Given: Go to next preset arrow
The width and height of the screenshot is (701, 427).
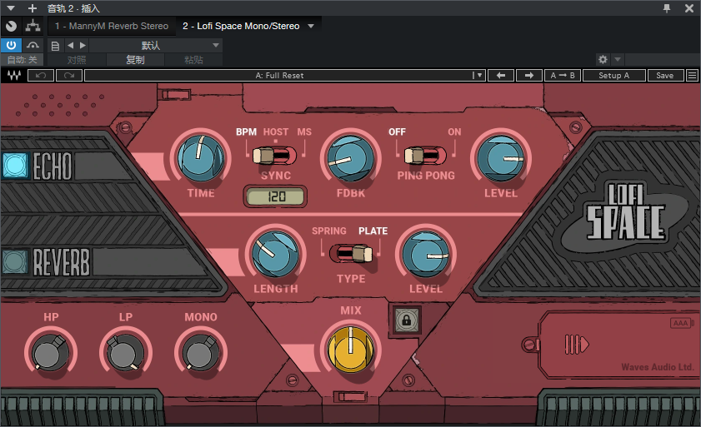Looking at the screenshot, I should (x=83, y=45).
